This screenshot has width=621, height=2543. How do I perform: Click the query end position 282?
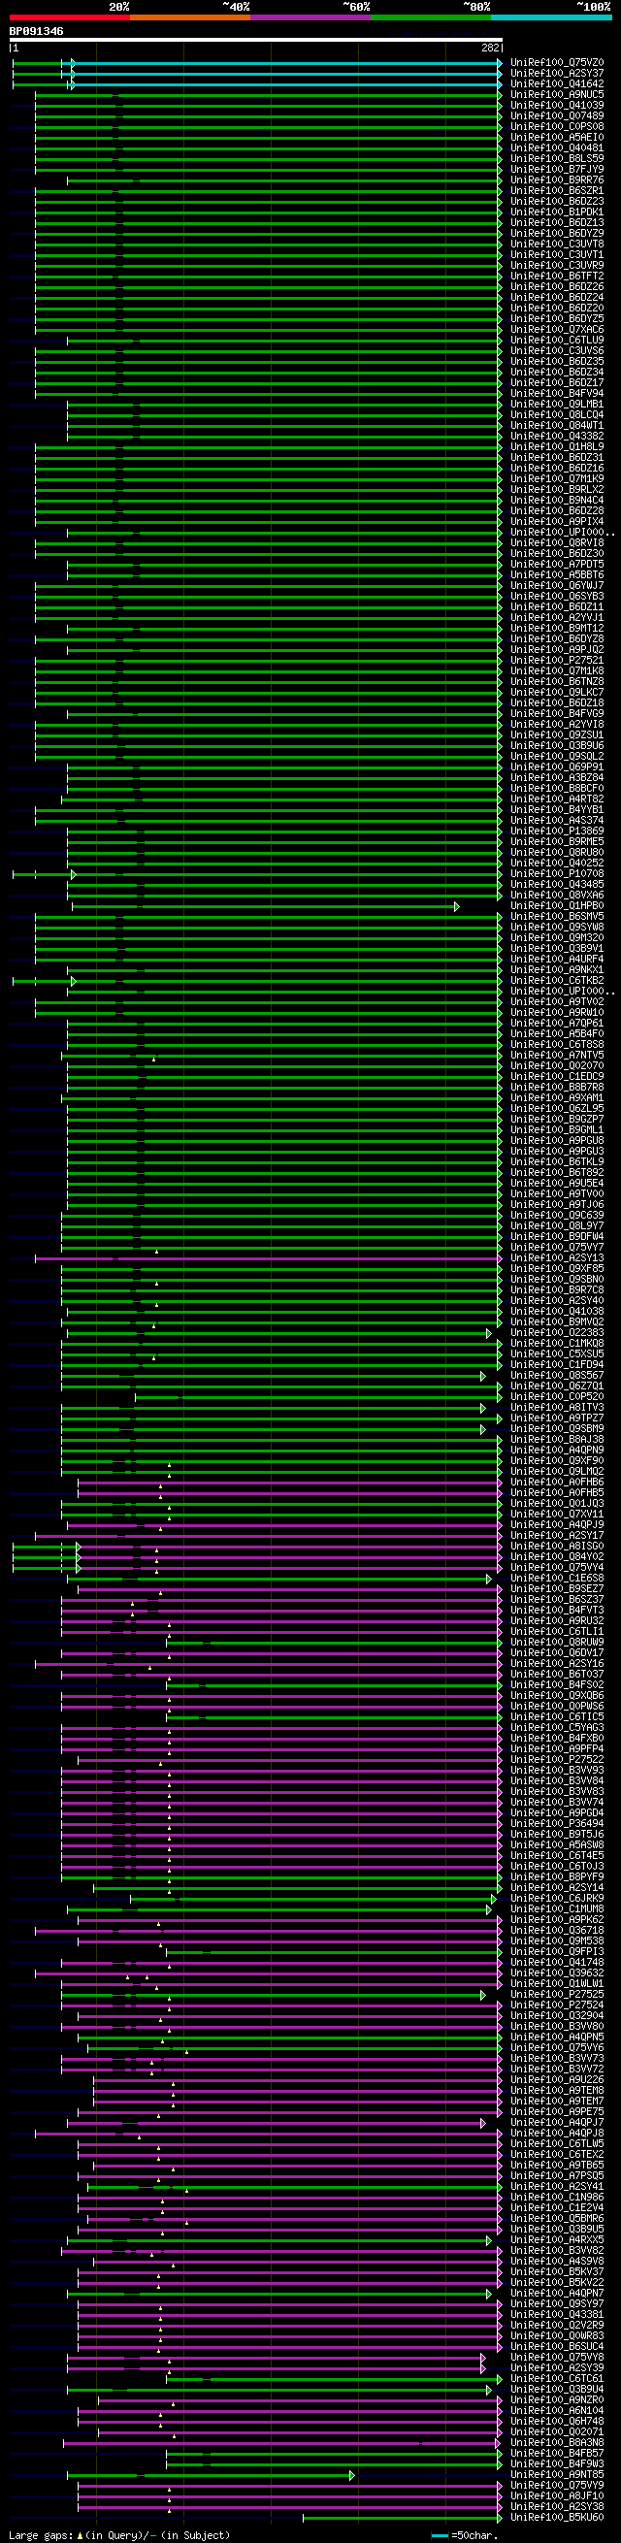[491, 48]
